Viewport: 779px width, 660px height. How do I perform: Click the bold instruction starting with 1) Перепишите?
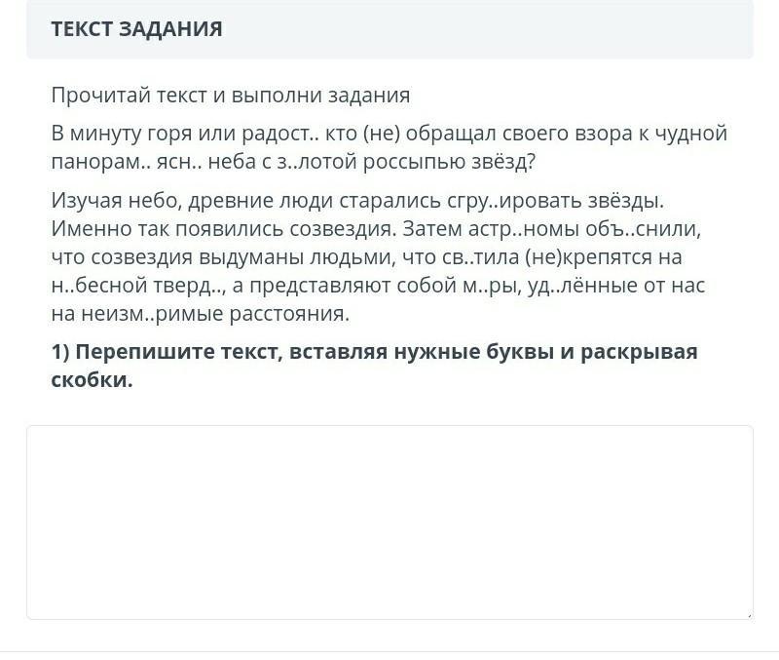click(x=375, y=352)
